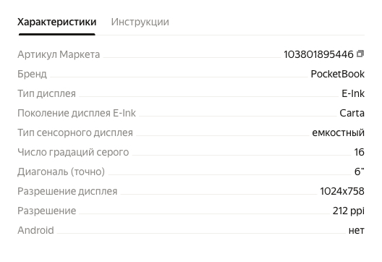382x262 pixels.
Task: Click the 212 ppi value
Action: [349, 211]
